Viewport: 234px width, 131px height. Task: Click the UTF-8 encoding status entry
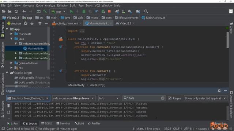tap(189, 128)
